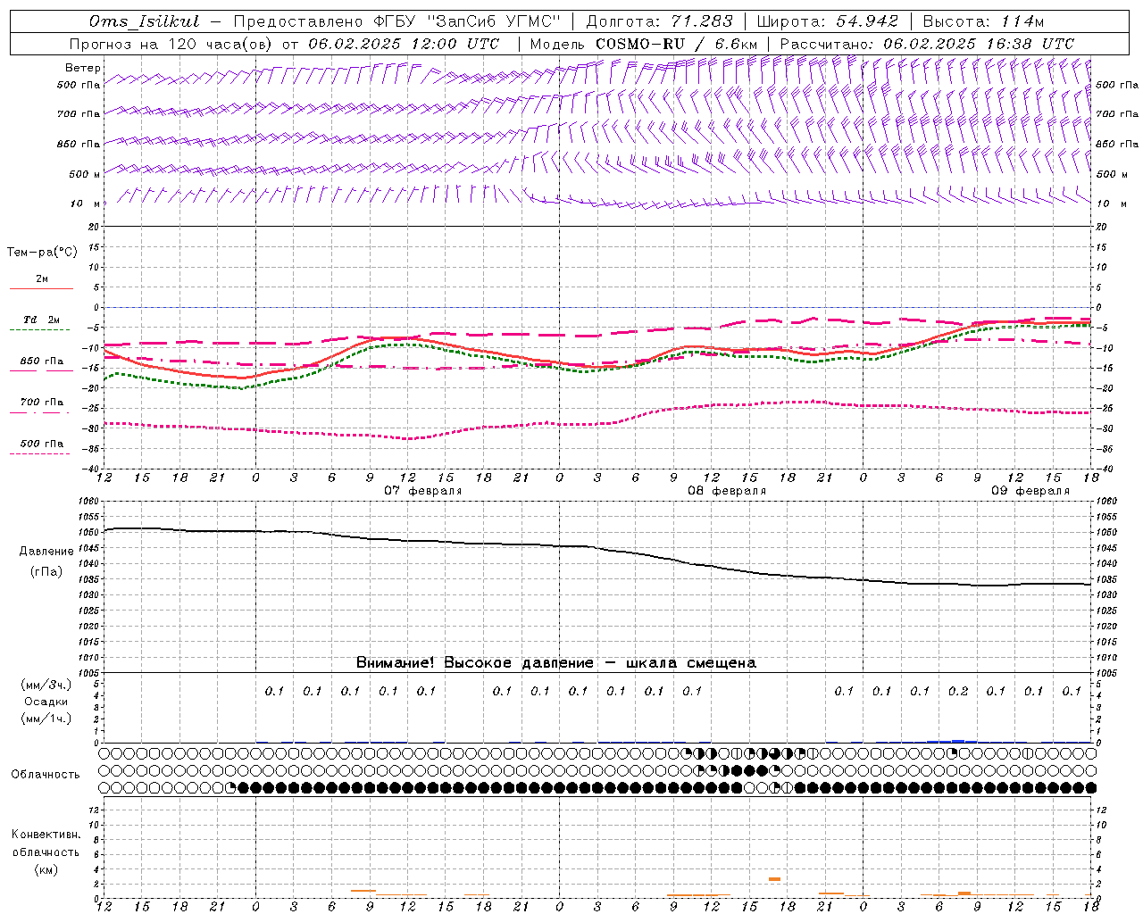Click the Конвективн. convective cloud label
The height and width of the screenshot is (914, 1143).
pyautogui.click(x=46, y=835)
